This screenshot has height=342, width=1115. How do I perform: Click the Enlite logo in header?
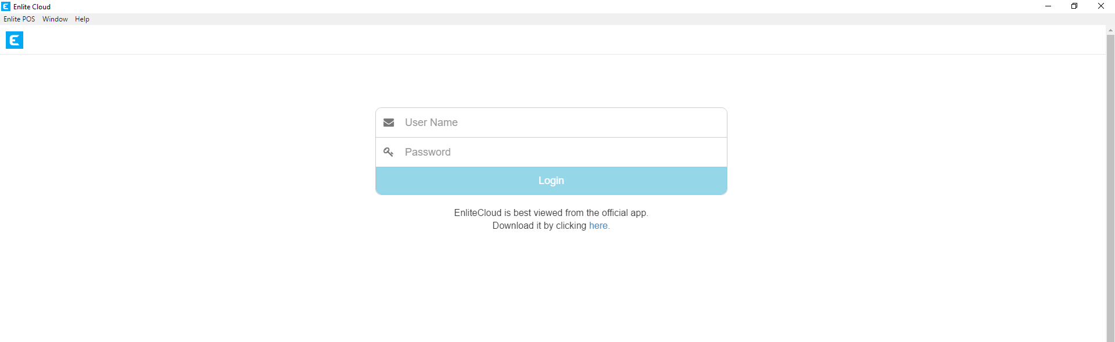(15, 40)
